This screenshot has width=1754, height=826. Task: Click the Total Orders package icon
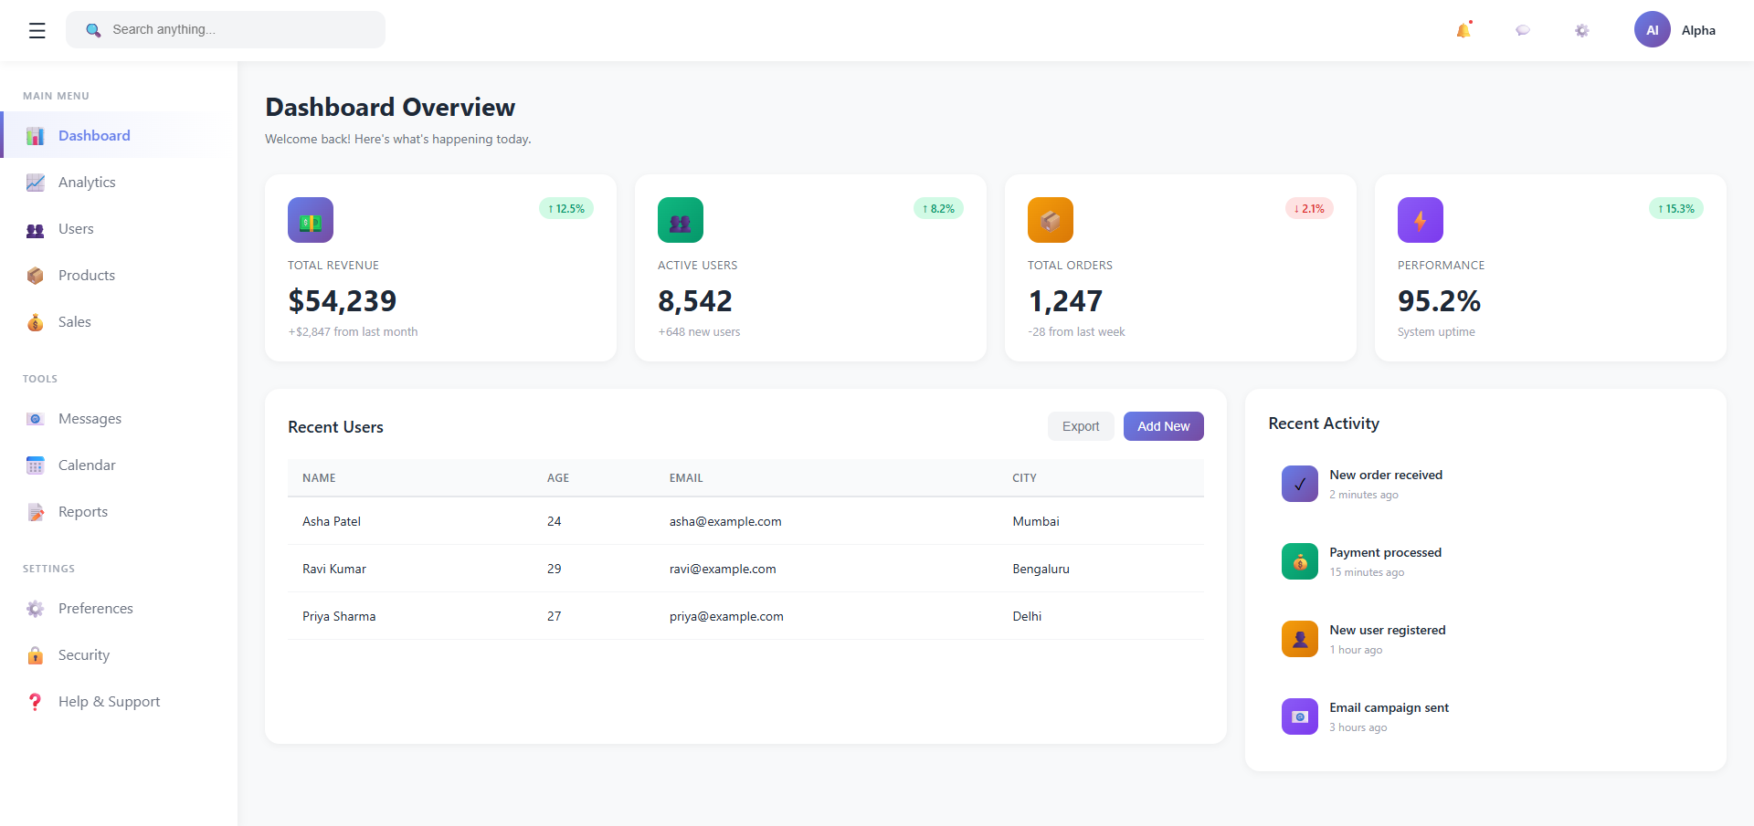[1050, 220]
